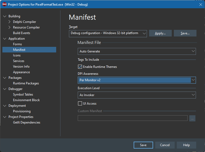The width and height of the screenshot is (205, 152).
Task: Click the Custom Manifest path field
Action: [x=133, y=118]
